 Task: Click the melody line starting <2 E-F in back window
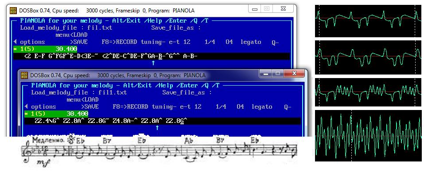click(x=152, y=56)
